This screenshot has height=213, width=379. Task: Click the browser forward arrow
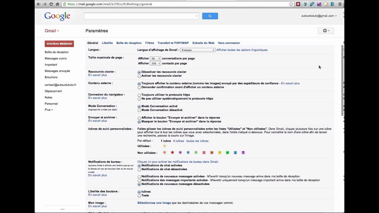tap(45, 4)
